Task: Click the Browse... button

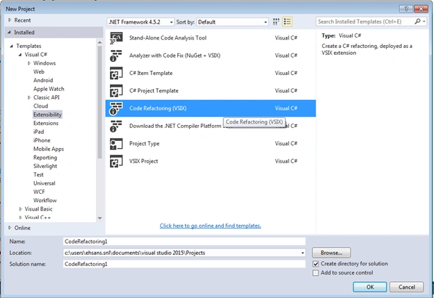Action: point(331,253)
